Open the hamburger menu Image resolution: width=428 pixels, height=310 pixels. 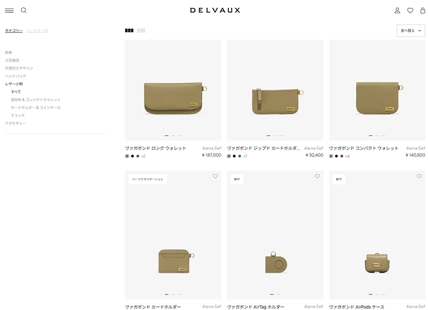[9, 10]
